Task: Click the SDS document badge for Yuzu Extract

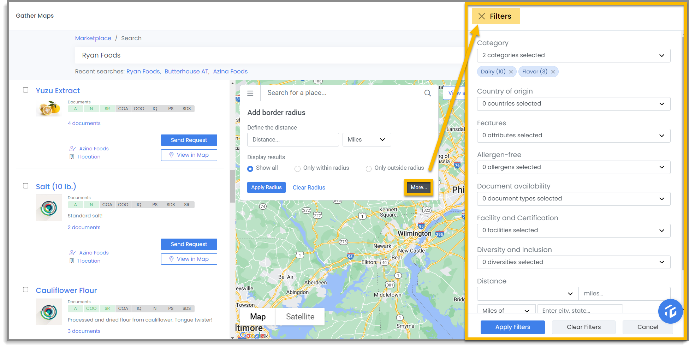Action: click(186, 109)
